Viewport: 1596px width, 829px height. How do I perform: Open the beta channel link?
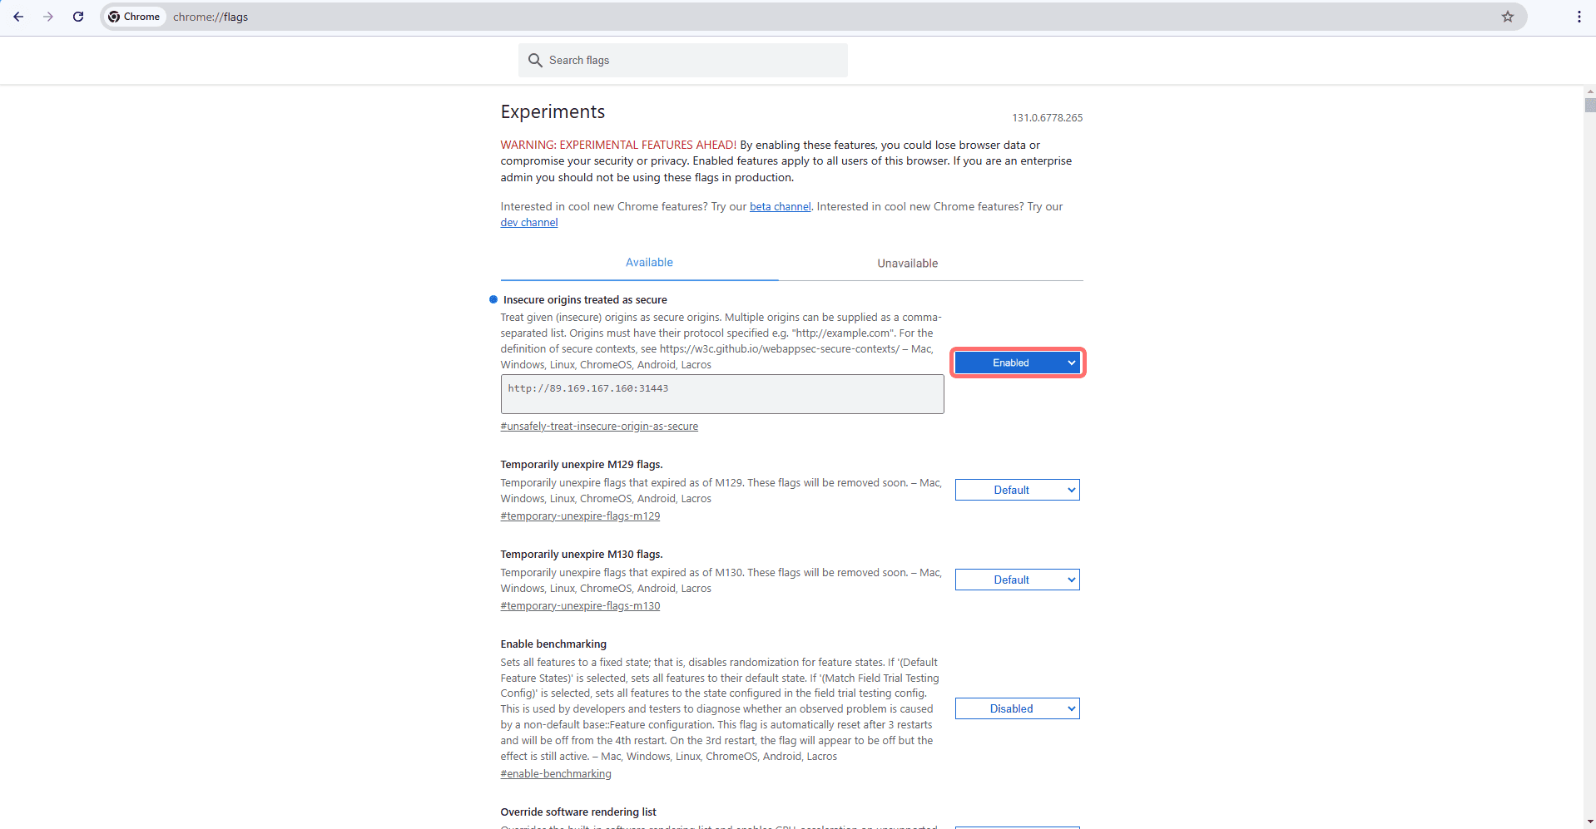coord(780,207)
